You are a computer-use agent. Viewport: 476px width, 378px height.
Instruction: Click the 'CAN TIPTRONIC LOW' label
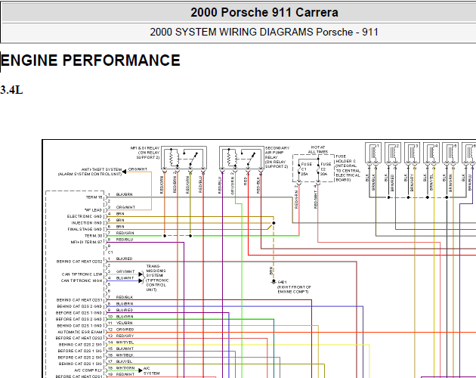click(82, 274)
